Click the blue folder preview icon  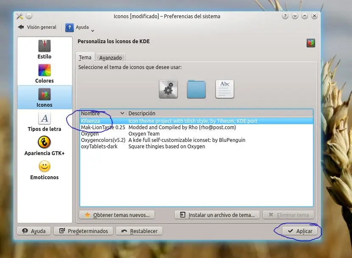coord(196,89)
